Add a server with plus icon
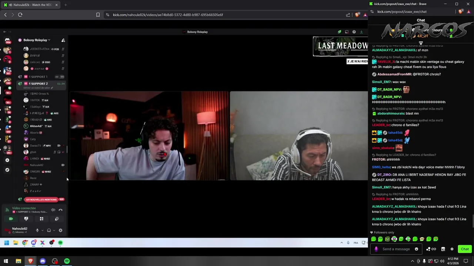The image size is (474, 266). point(7,160)
